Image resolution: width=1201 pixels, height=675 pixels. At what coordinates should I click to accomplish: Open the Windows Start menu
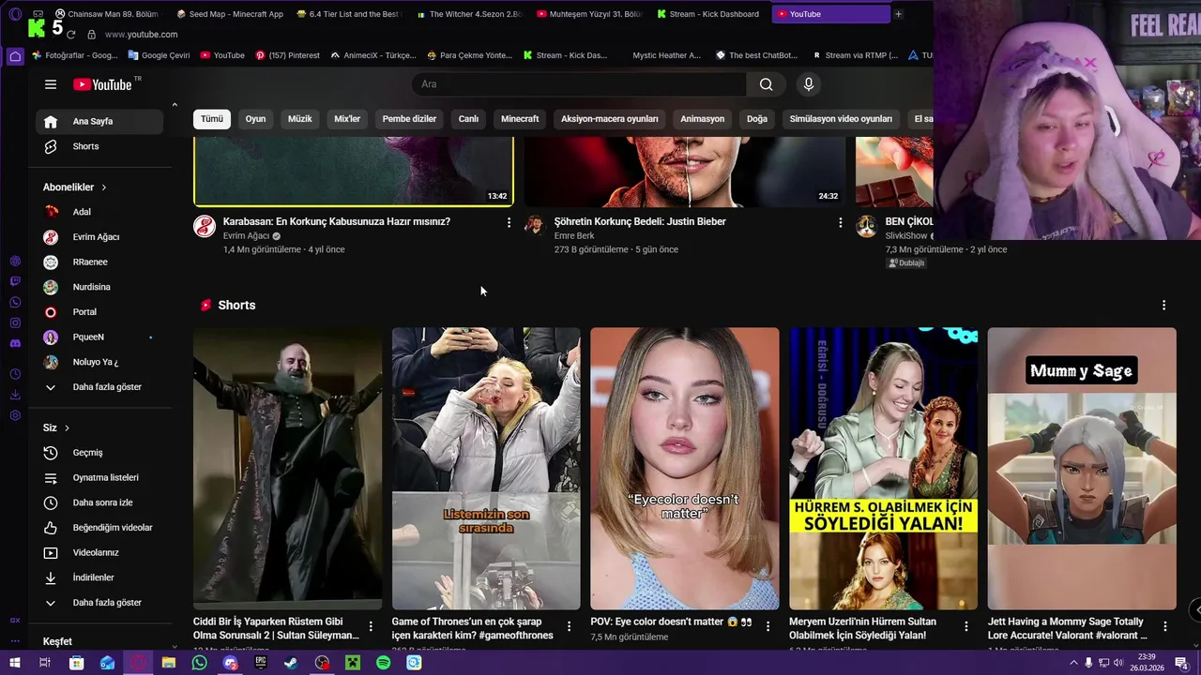click(x=15, y=663)
